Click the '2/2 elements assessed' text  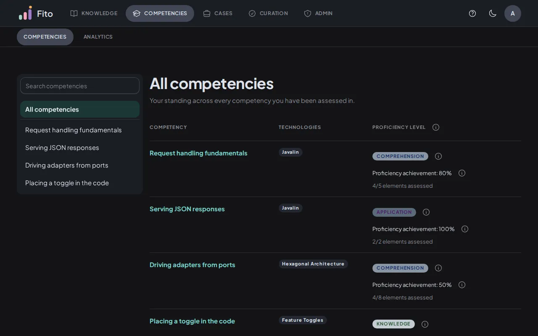[402, 241]
